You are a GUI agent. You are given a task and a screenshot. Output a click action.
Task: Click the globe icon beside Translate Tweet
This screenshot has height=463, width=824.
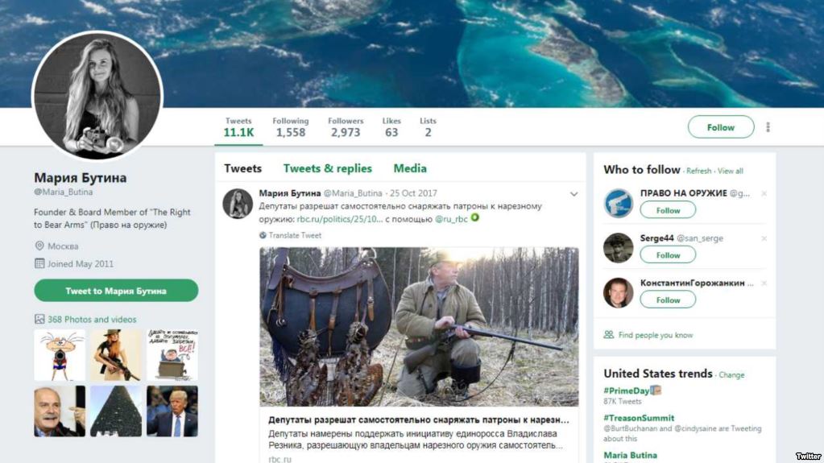tap(263, 235)
